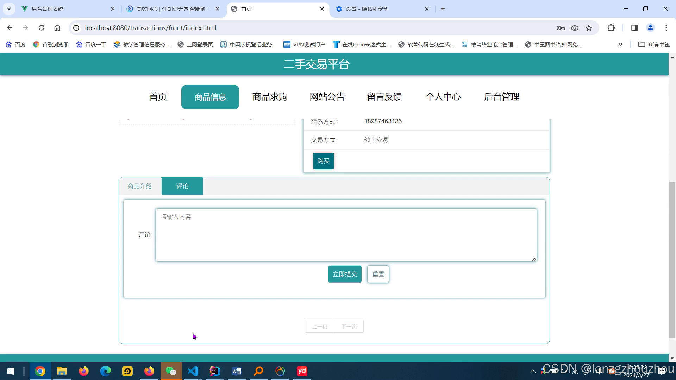676x380 pixels.
Task: Focus the 请输入内容 comment text area
Action: pos(346,235)
